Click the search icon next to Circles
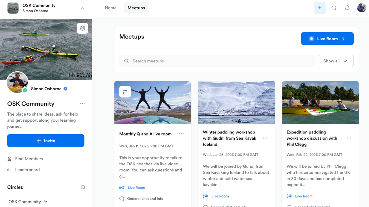The image size is (369, 207). tap(83, 187)
